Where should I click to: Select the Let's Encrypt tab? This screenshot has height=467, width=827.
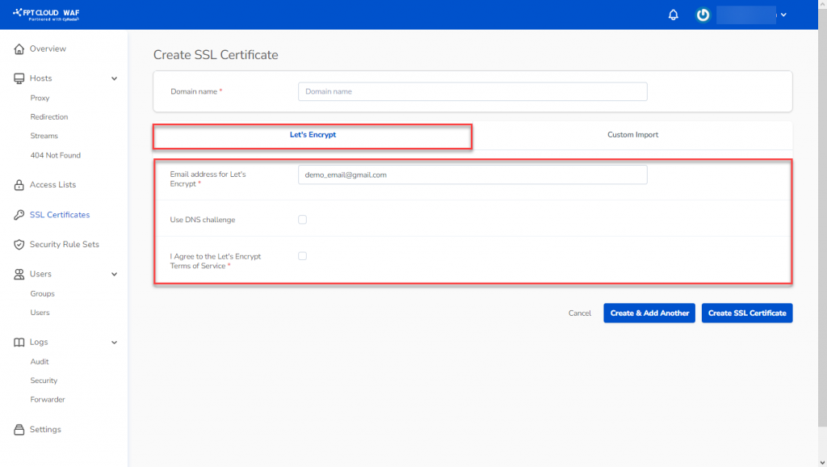313,135
